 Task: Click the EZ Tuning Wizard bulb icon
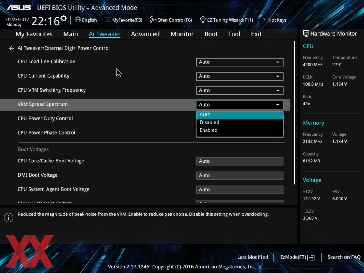203,20
